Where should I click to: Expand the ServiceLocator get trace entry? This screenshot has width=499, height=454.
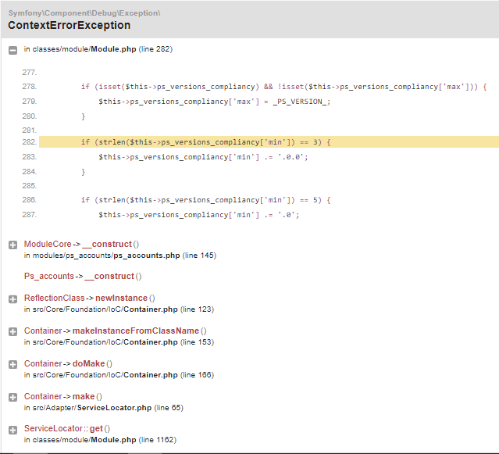[12, 430]
